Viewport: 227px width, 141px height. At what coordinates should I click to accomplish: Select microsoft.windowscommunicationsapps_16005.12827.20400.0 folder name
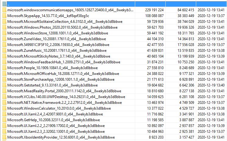[70, 10]
